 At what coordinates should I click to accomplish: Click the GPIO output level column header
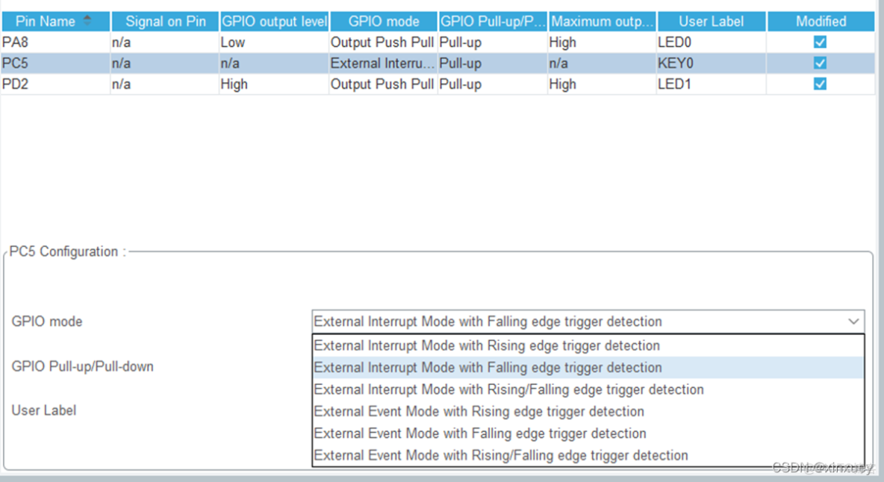(274, 22)
